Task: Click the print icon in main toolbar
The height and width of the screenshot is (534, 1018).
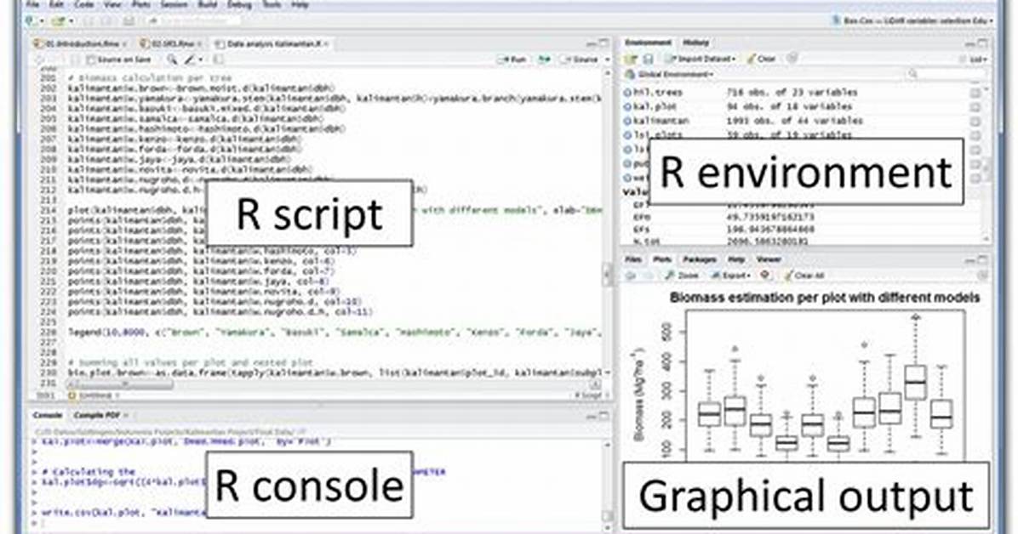Action: click(x=129, y=20)
